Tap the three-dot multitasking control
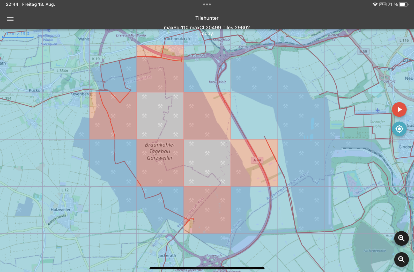Screen dimensions: 414x272 pyautogui.click(x=207, y=4)
